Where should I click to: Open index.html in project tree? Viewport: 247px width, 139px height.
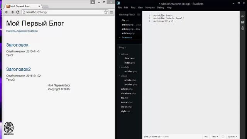[x=127, y=102]
